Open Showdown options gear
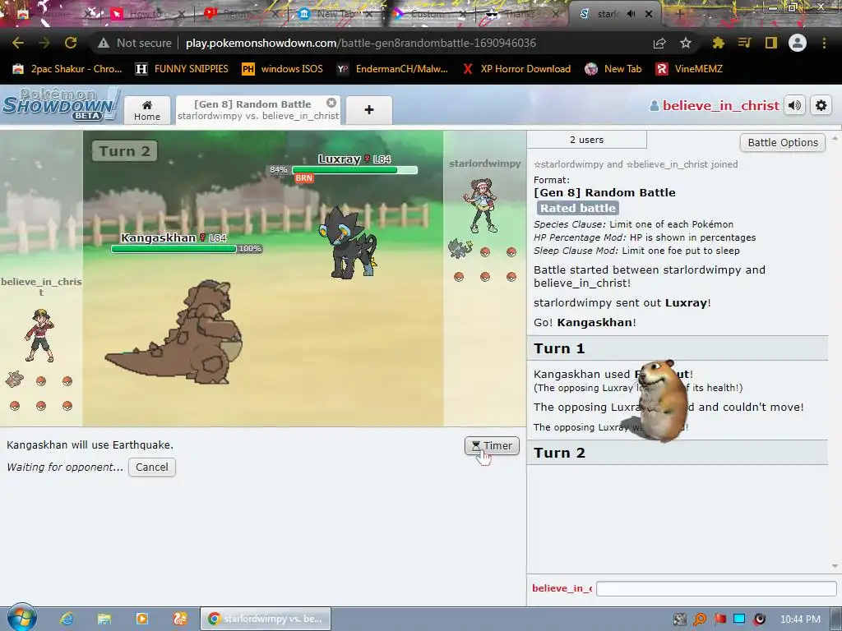 tap(821, 105)
